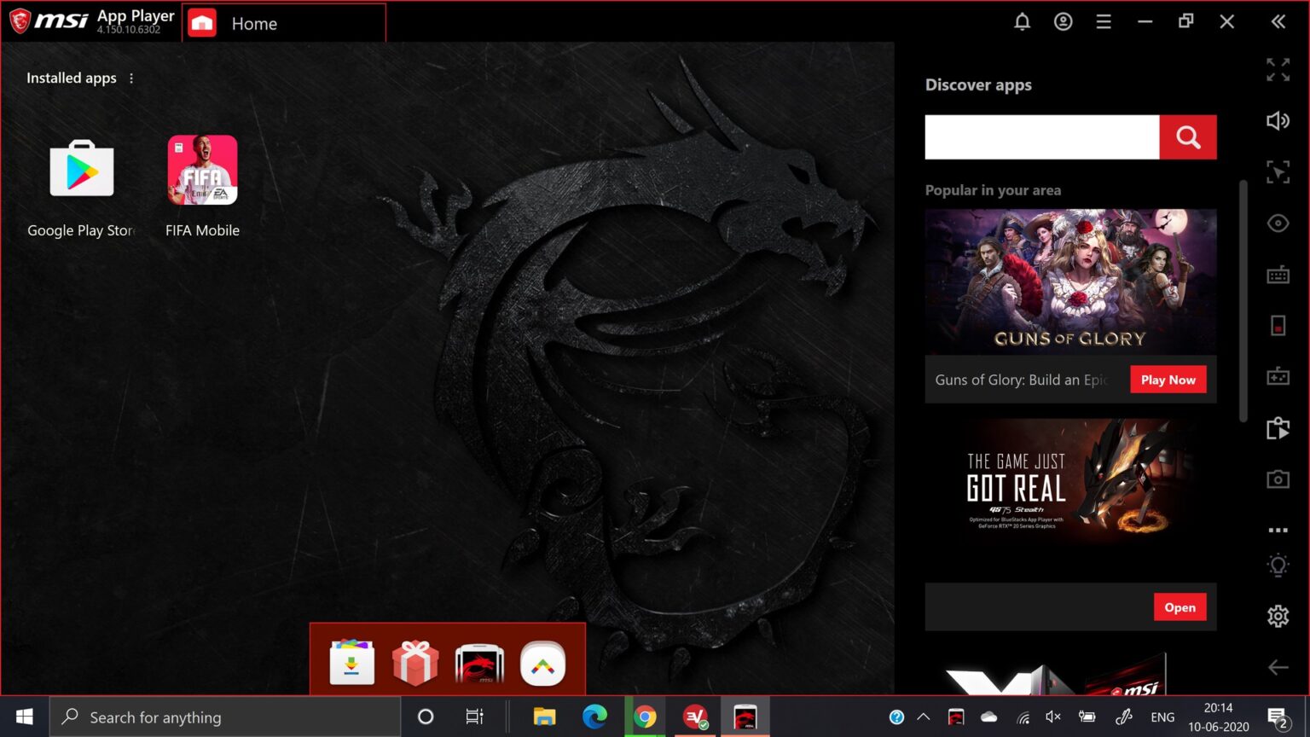
Task: Open Installed apps three-dot options
Action: [x=131, y=78]
